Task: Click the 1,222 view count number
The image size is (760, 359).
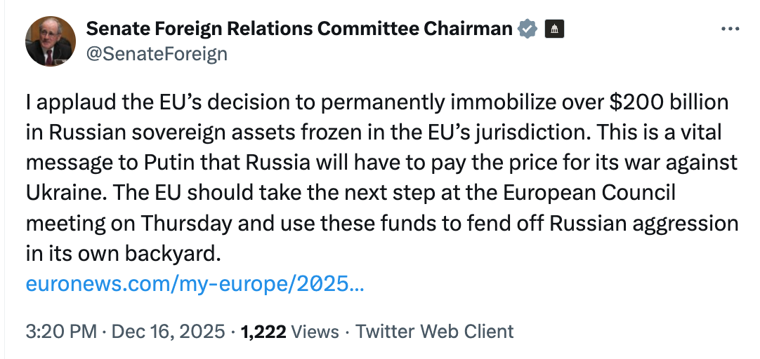Action: [x=263, y=331]
